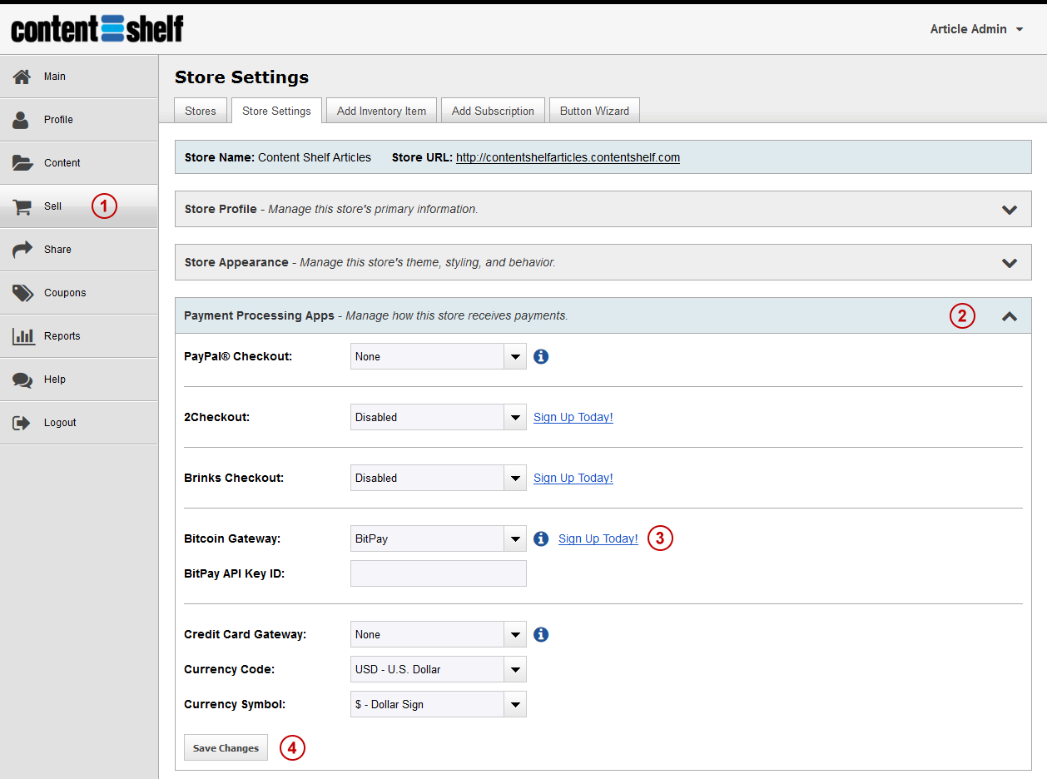Image resolution: width=1047 pixels, height=779 pixels.
Task: Click the Share arrow icon
Action: click(22, 250)
